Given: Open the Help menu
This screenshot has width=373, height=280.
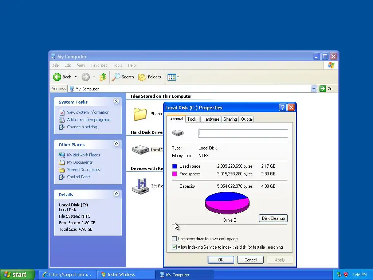Looking at the screenshot, I should (x=131, y=65).
